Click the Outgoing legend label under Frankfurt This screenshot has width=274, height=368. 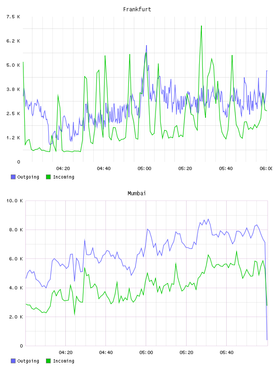coord(28,177)
